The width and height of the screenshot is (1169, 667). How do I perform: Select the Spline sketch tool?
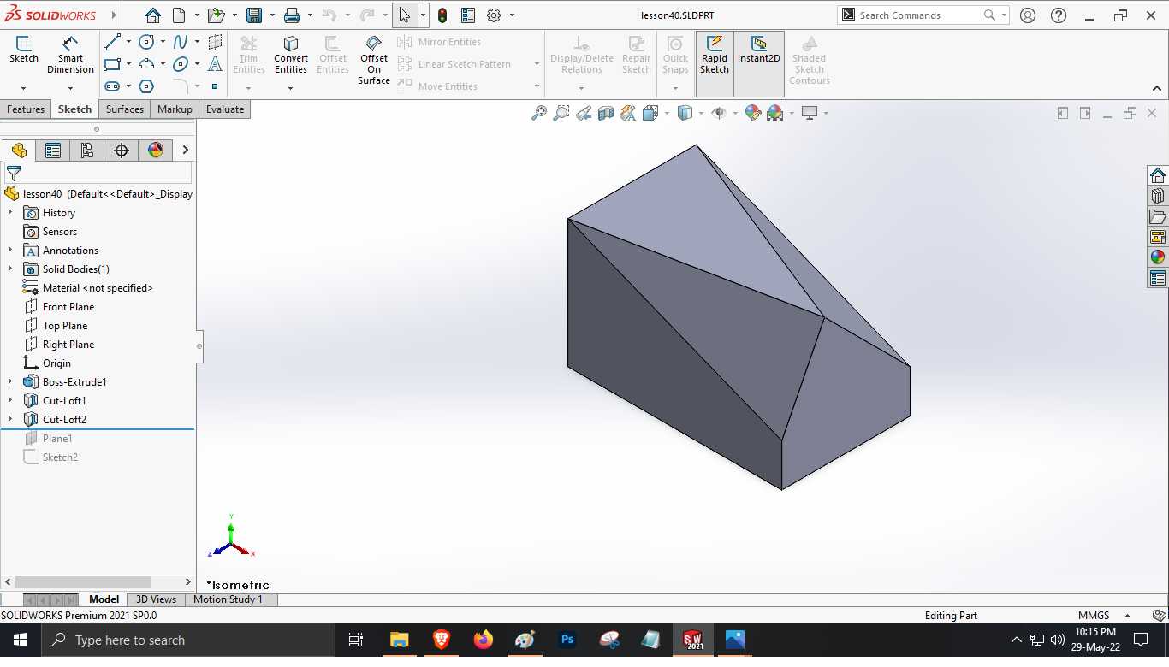(181, 42)
